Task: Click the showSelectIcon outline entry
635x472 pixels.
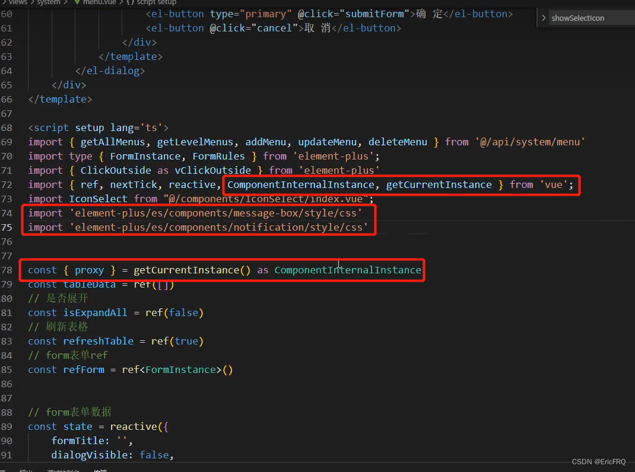Action: pyautogui.click(x=578, y=18)
